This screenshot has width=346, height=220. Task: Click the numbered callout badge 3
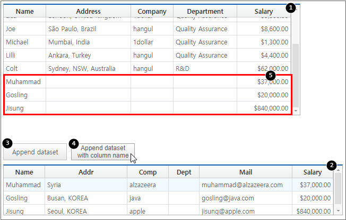7,143
